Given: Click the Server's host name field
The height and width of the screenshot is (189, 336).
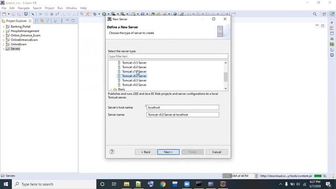Looking at the screenshot, I should pos(183,107).
